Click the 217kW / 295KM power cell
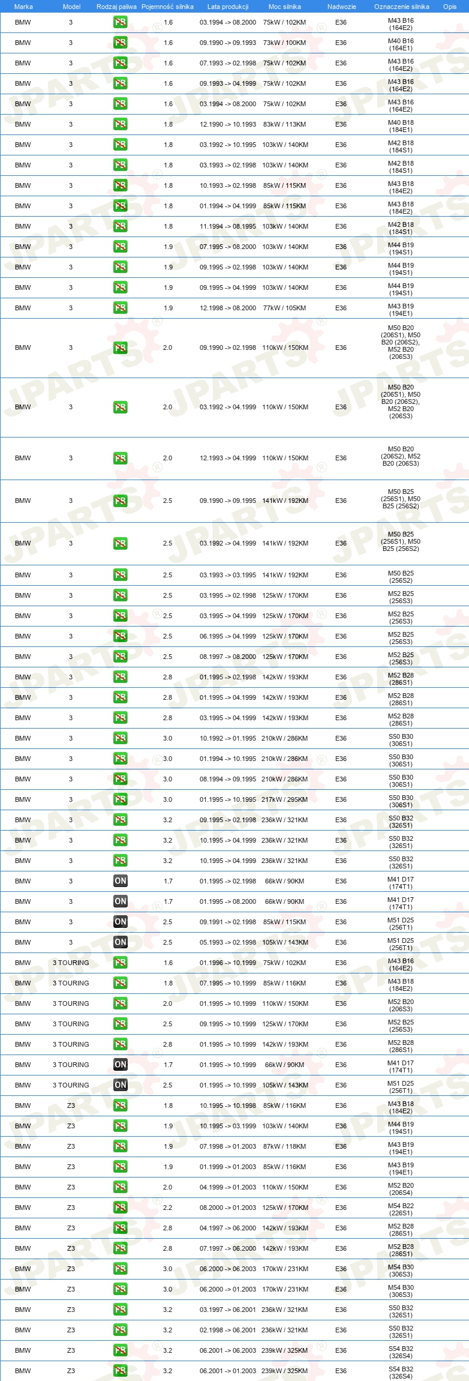Screen dimensions: 469x1381 click(x=284, y=799)
